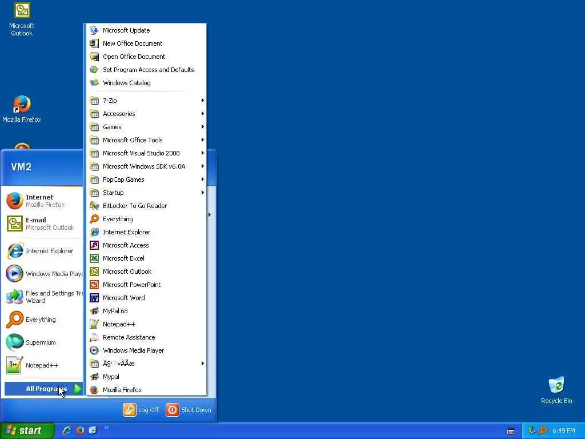Click Everything search tray icon
The width and height of the screenshot is (585, 439).
[543, 430]
